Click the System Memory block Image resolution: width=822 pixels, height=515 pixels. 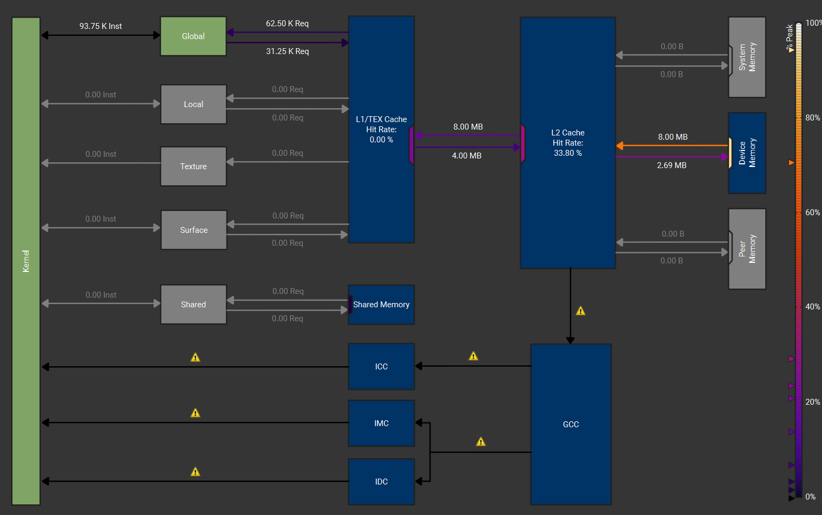coord(748,57)
